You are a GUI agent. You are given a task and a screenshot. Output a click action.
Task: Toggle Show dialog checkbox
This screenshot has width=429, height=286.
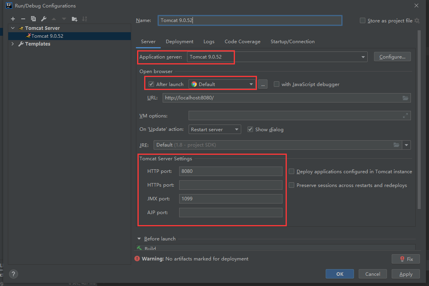click(x=250, y=130)
